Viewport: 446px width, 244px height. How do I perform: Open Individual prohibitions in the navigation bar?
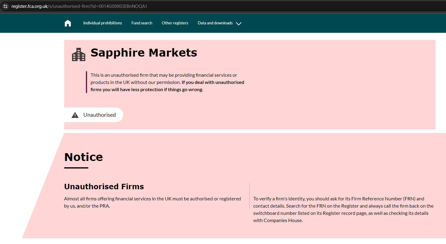point(102,23)
